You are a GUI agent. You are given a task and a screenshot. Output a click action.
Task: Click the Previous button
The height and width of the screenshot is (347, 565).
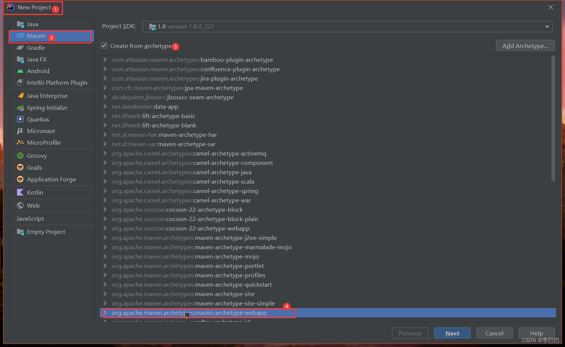(410, 333)
